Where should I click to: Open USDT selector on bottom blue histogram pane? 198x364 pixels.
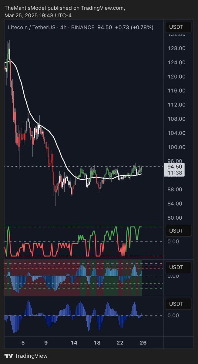(x=178, y=304)
